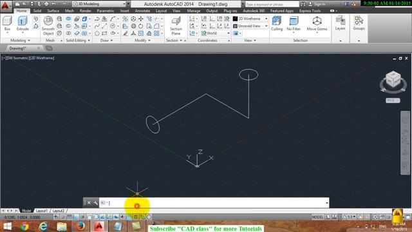Open the WCS dropdown under ViewCube
The image size is (412, 232).
tap(393, 101)
